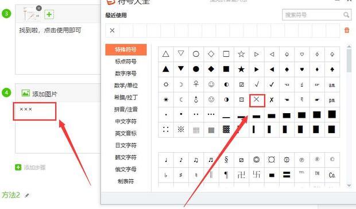Insert the hollow star symbol
Image resolution: width=356 pixels, height=209 pixels.
point(241,54)
